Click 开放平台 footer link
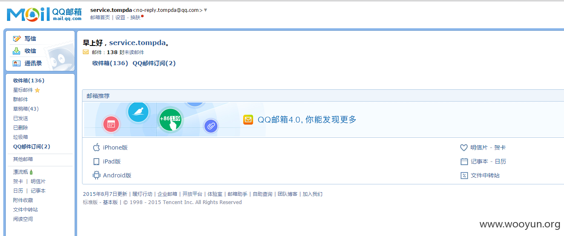Image resolution: width=564 pixels, height=236 pixels. [x=192, y=194]
